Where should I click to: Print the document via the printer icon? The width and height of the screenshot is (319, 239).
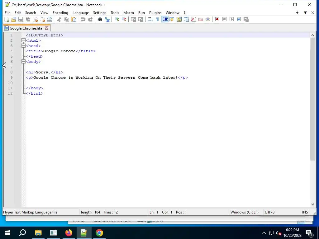[50, 19]
